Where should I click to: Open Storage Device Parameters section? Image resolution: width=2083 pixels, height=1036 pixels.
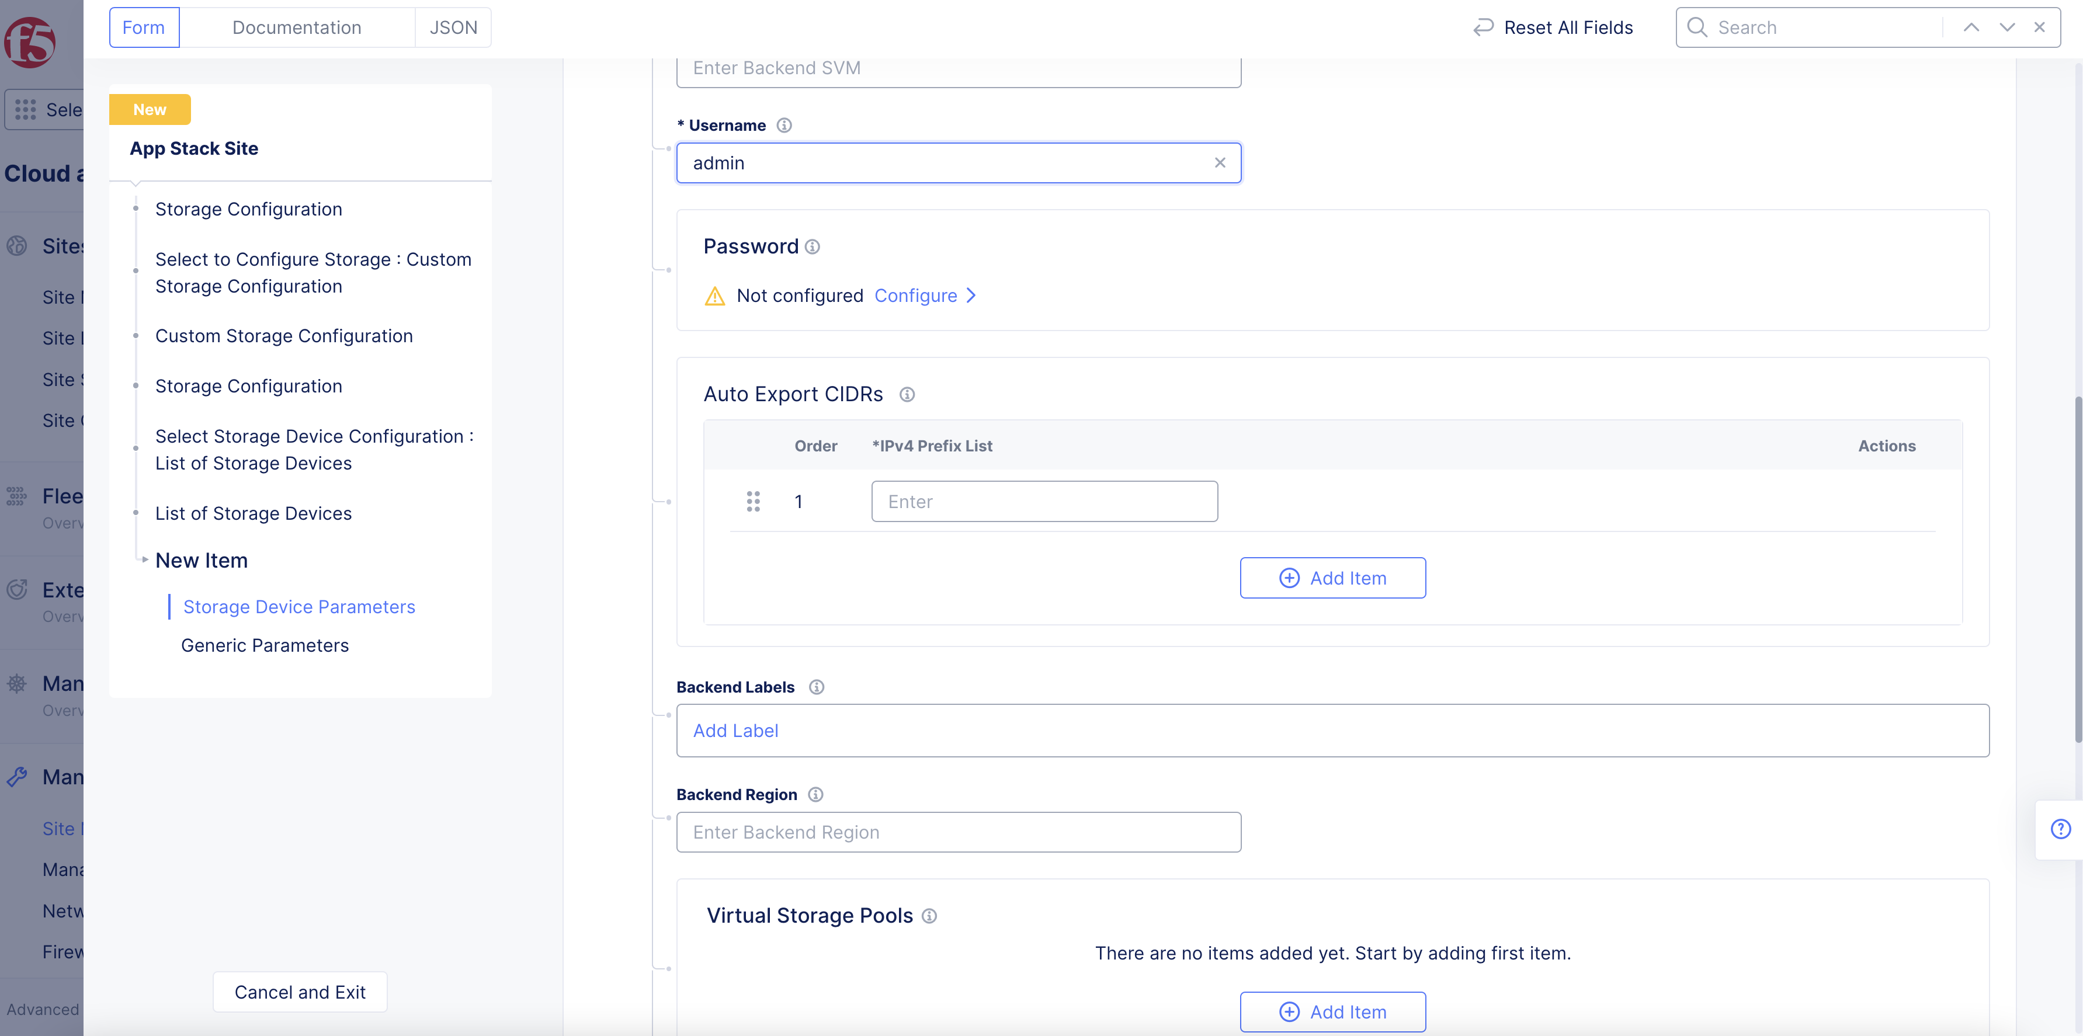tap(299, 607)
